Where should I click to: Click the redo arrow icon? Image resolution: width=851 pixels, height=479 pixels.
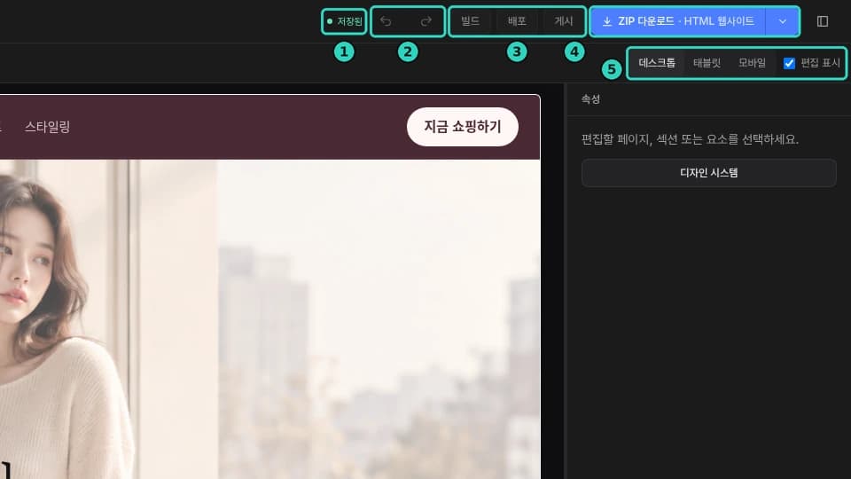[426, 21]
